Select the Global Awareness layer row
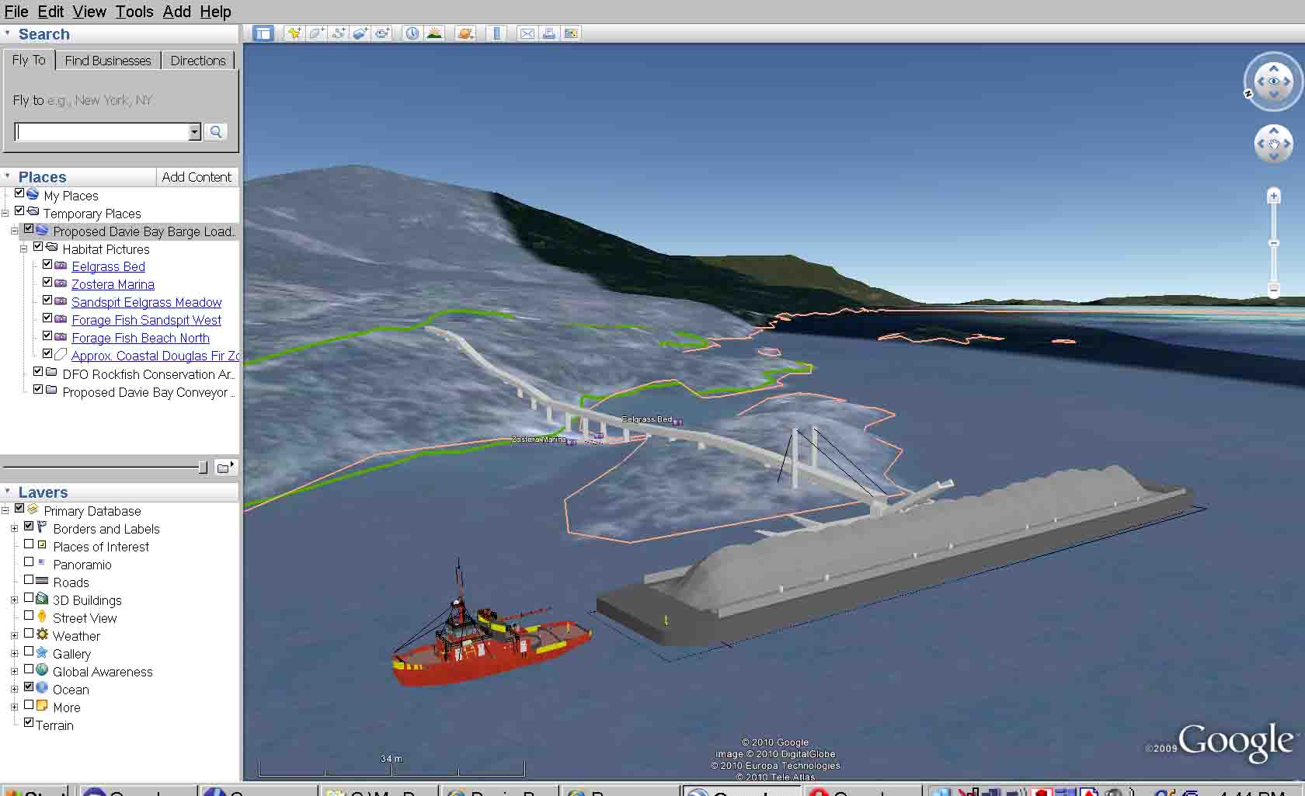This screenshot has height=796, width=1305. 103,672
